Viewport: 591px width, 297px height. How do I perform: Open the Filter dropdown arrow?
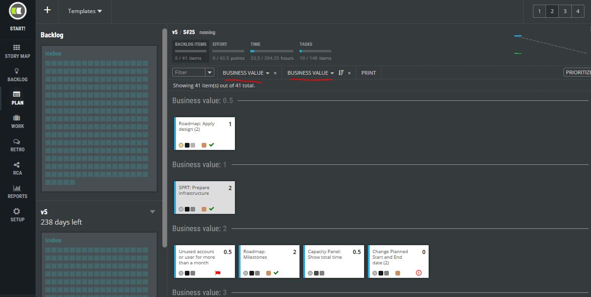pyautogui.click(x=210, y=72)
